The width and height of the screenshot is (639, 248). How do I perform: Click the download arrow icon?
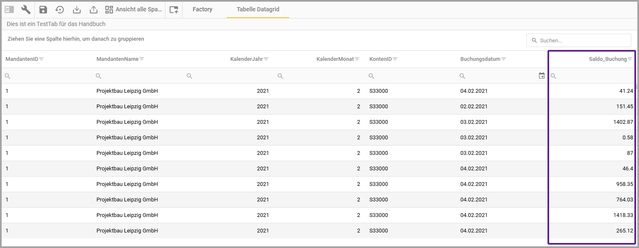coord(77,9)
